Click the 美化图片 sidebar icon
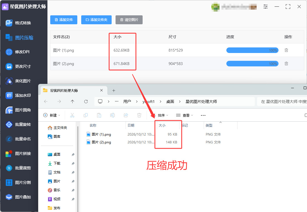307x212 pixels. click(9, 81)
